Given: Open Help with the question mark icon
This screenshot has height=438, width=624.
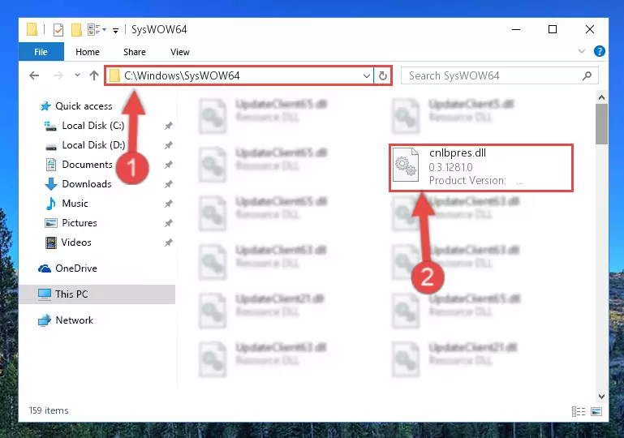Looking at the screenshot, I should [x=600, y=51].
